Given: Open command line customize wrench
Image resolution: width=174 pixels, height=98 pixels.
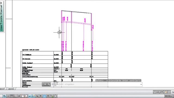Looking at the screenshot, I should click(x=49, y=84).
